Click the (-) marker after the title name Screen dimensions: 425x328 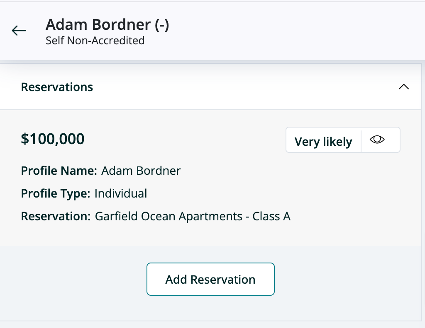pyautogui.click(x=162, y=25)
